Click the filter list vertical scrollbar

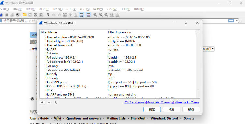coord(198,62)
